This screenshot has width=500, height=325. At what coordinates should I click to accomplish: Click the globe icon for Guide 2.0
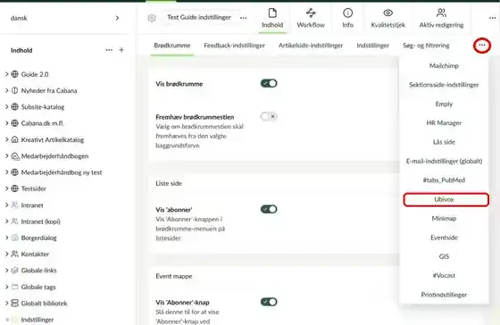(x=14, y=74)
